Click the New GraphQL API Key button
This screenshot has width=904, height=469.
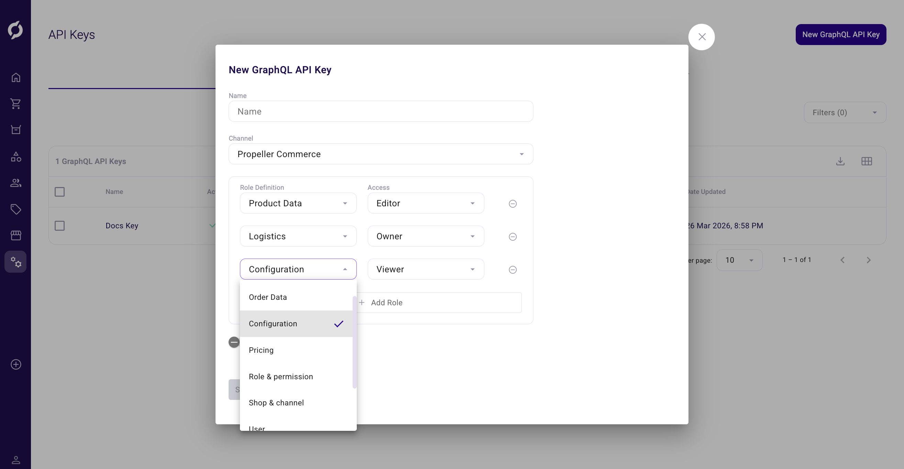841,34
